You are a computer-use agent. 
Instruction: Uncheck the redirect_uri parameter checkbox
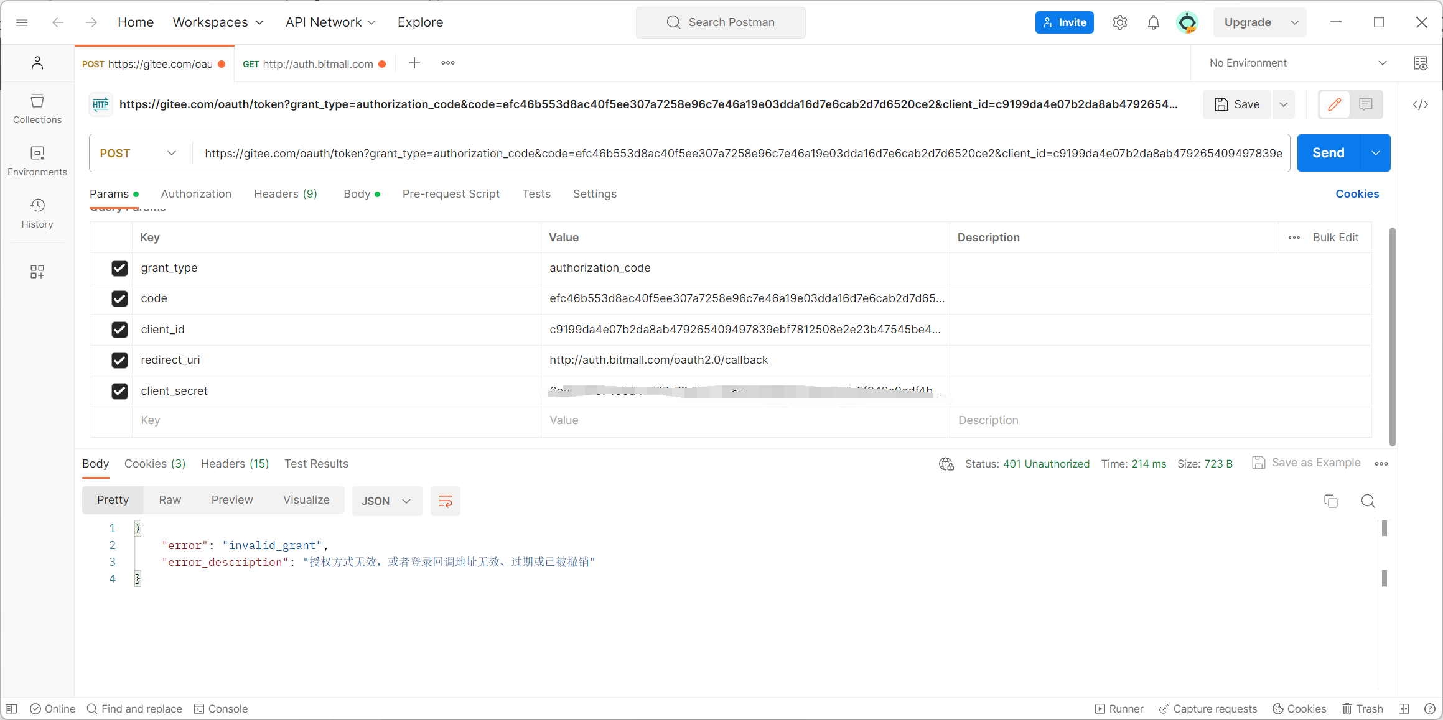(119, 360)
